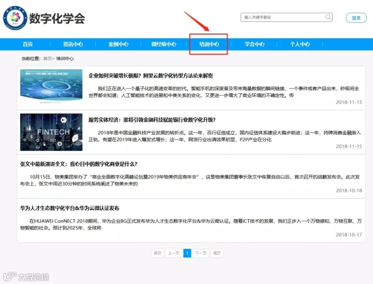Focus the keyword search input field
Screen dimensions: 373x284
coord(286,17)
